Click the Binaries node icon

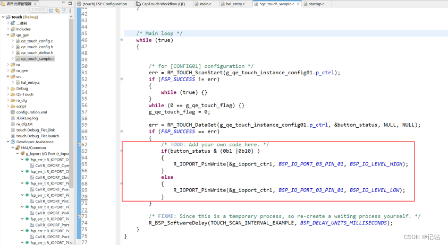coord(13,23)
